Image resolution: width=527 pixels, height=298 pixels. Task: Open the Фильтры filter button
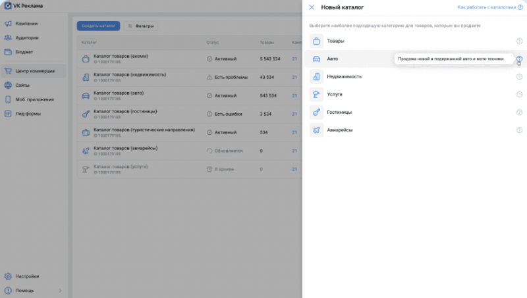[140, 26]
